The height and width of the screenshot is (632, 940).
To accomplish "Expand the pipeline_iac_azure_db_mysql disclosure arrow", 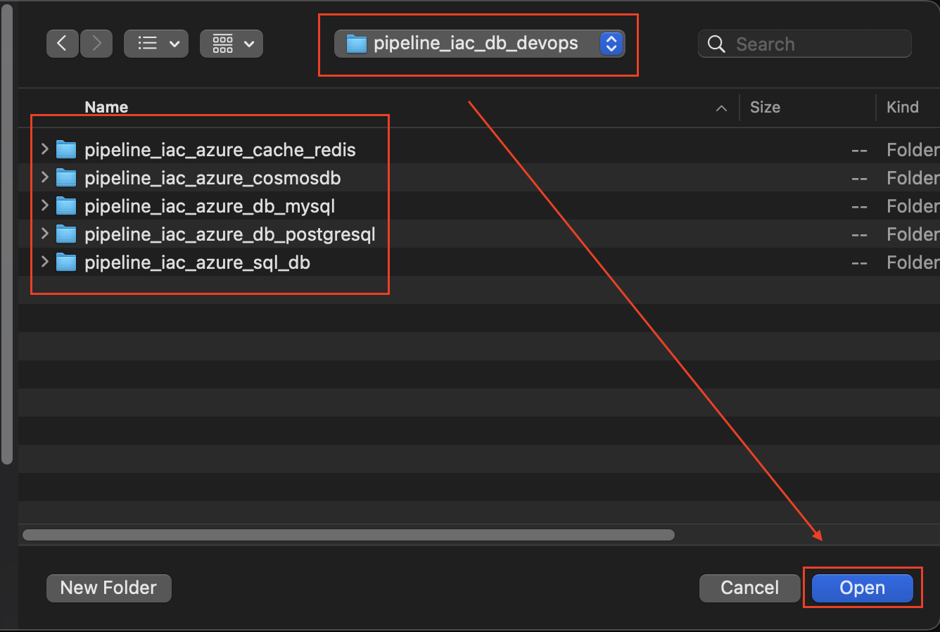I will (45, 206).
